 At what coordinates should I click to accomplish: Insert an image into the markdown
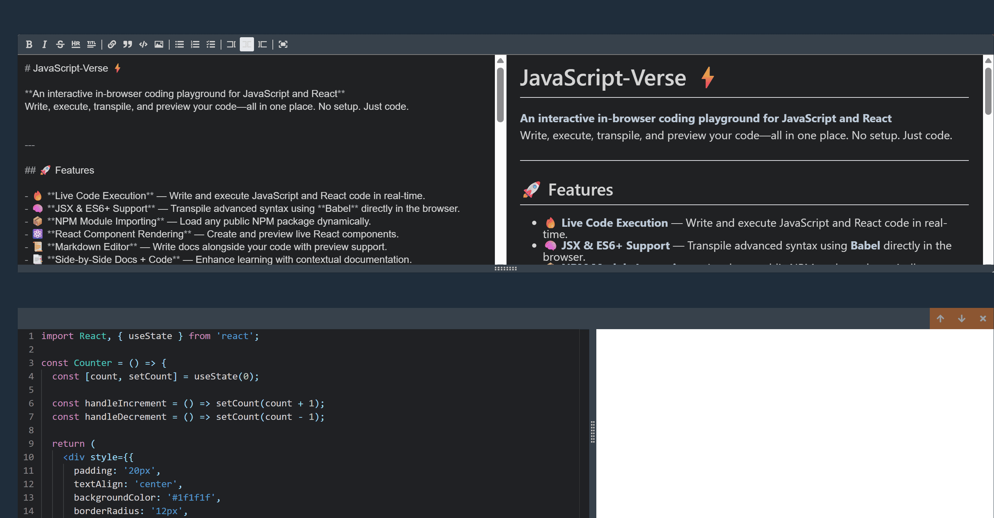(159, 44)
